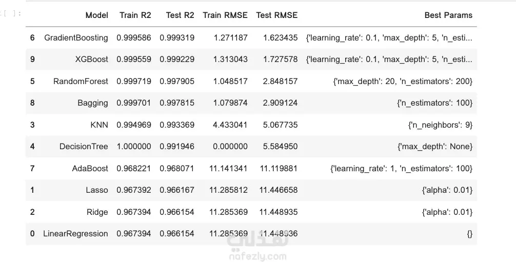Click the truncated XGBoost Best Params cell

tap(389, 59)
